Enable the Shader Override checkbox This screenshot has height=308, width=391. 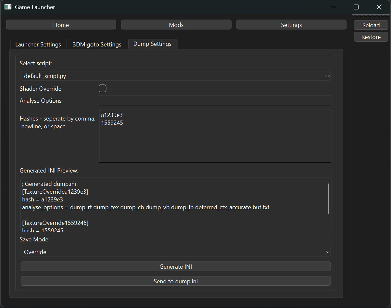102,88
